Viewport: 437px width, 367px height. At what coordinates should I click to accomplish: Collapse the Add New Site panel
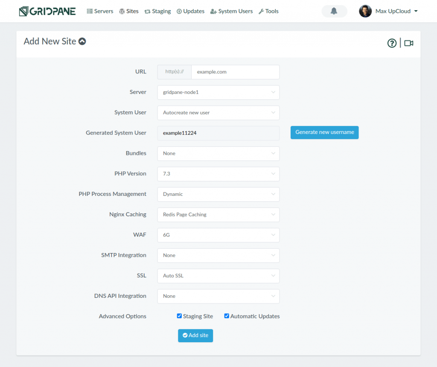83,41
